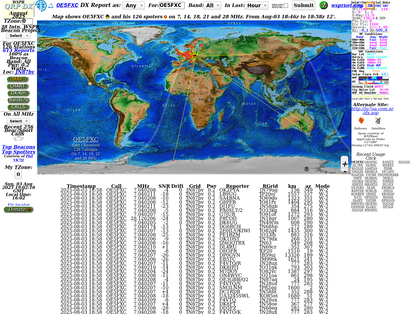410x314 pixels.
Task: Switch to the DX-Km view
Action: pyautogui.click(x=18, y=93)
